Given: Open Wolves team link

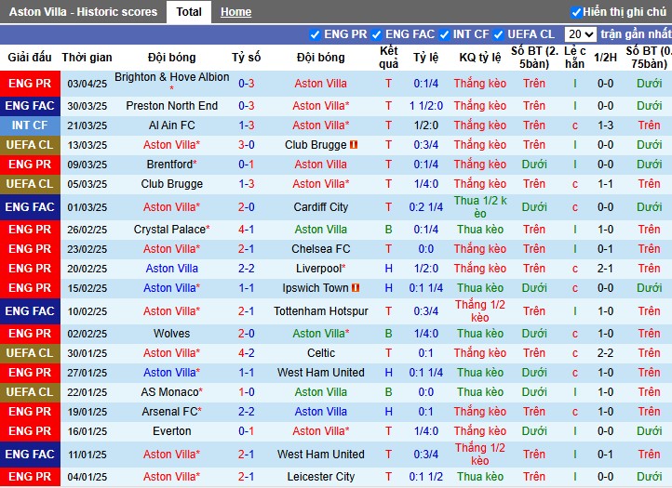Looking at the screenshot, I should coord(172,334).
